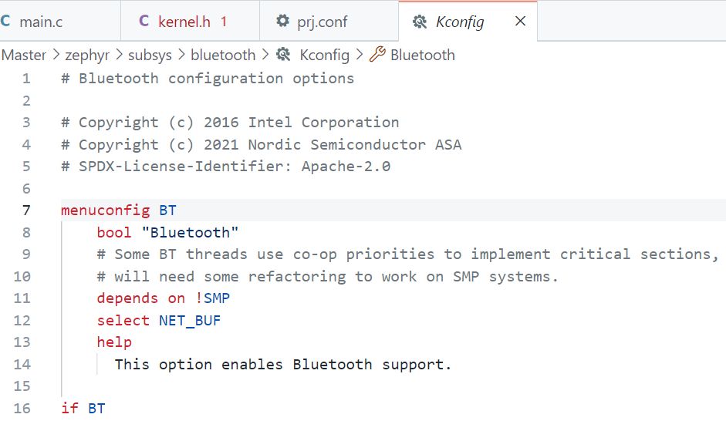Click the gear icon in Kconfig breadcrumb
The height and width of the screenshot is (421, 726).
coord(283,55)
